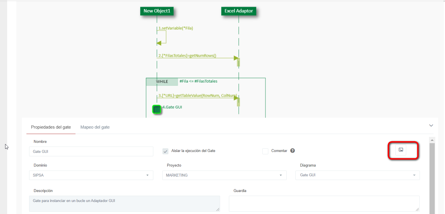Enable the Comentar checkbox
Image resolution: width=445 pixels, height=214 pixels.
click(265, 151)
